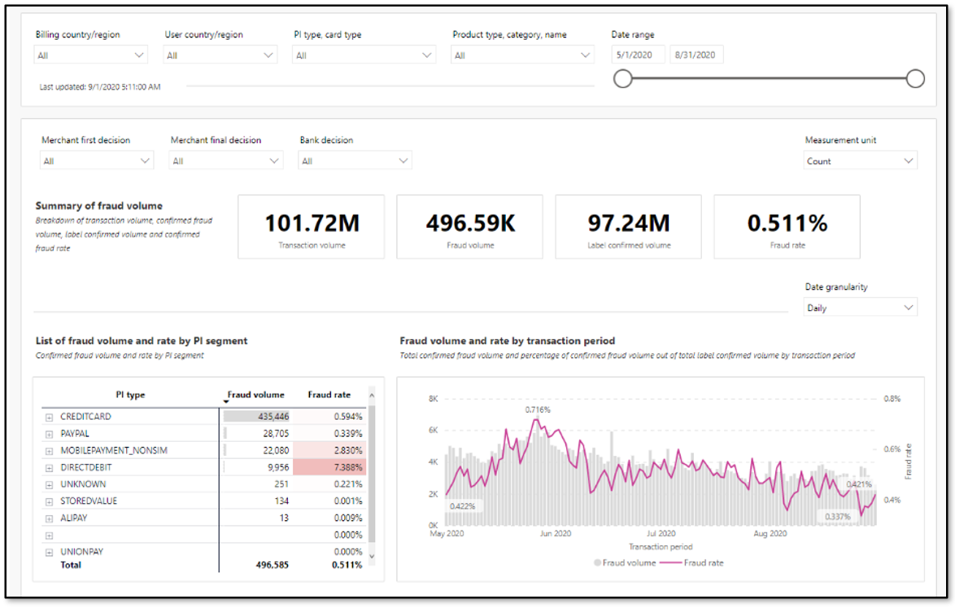The width and height of the screenshot is (955, 608).
Task: Change Measurement unit via its dropdown
Action: coord(909,160)
